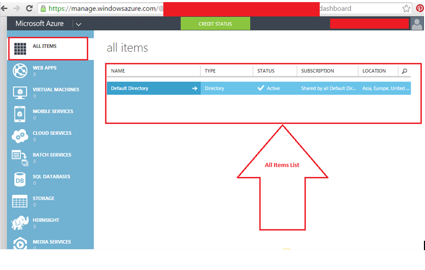This screenshot has height=270, width=425.
Task: Reload the page with refresh icon
Action: click(x=29, y=8)
